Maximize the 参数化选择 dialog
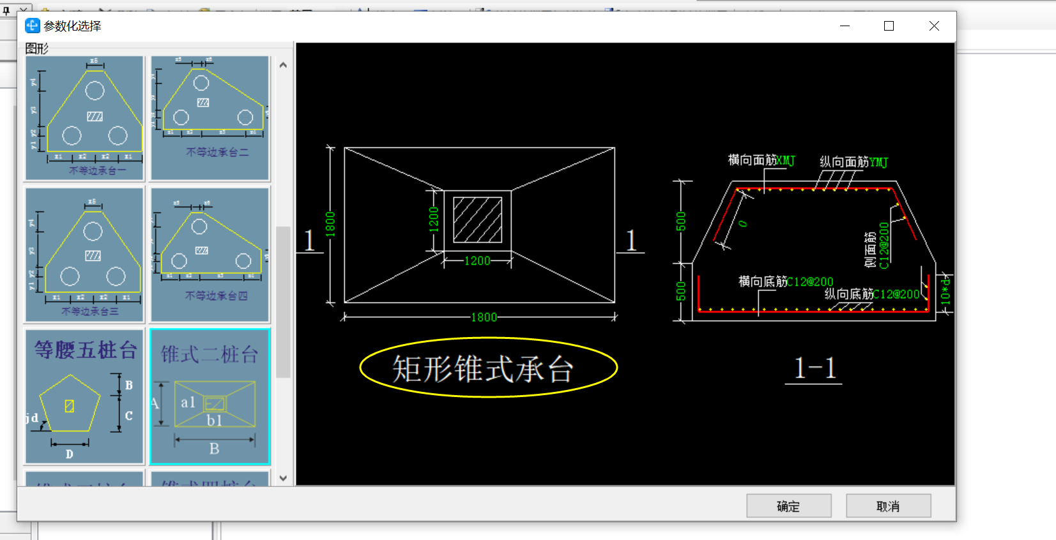This screenshot has width=1056, height=540. click(x=889, y=26)
